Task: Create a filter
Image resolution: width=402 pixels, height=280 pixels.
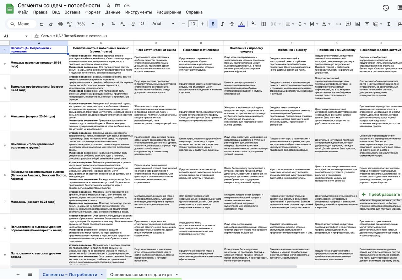Action: [x=367, y=24]
